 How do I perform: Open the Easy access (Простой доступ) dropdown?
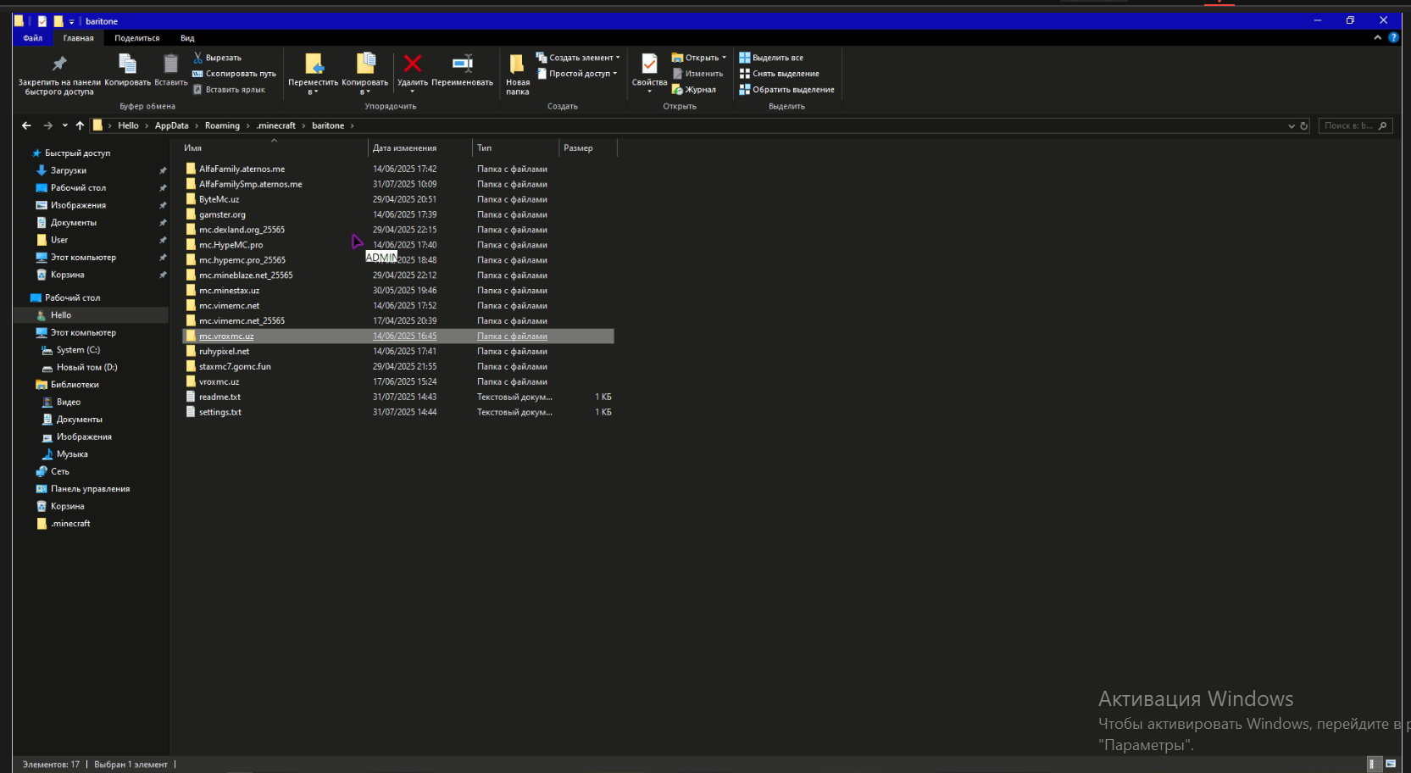(578, 74)
